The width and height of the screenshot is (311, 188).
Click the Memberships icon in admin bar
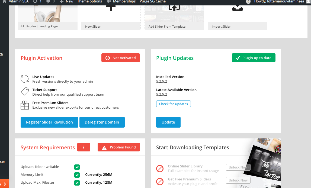pyautogui.click(x=109, y=2)
